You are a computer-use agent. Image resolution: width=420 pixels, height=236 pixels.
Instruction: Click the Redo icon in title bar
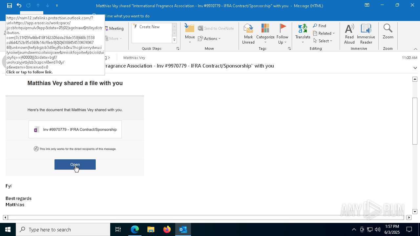coord(29,6)
